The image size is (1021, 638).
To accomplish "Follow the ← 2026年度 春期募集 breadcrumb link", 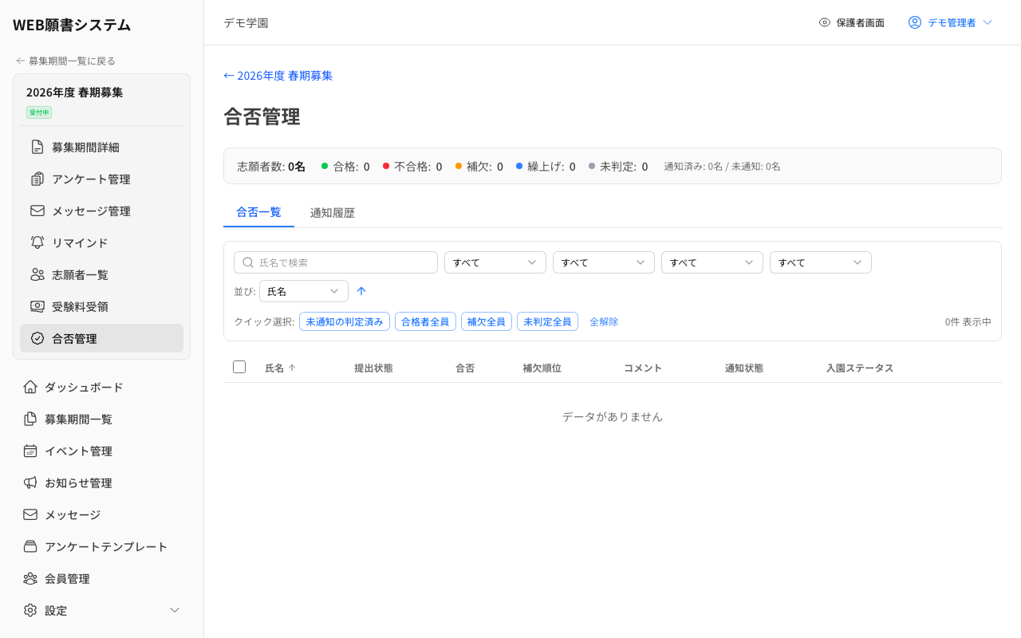I will point(278,76).
